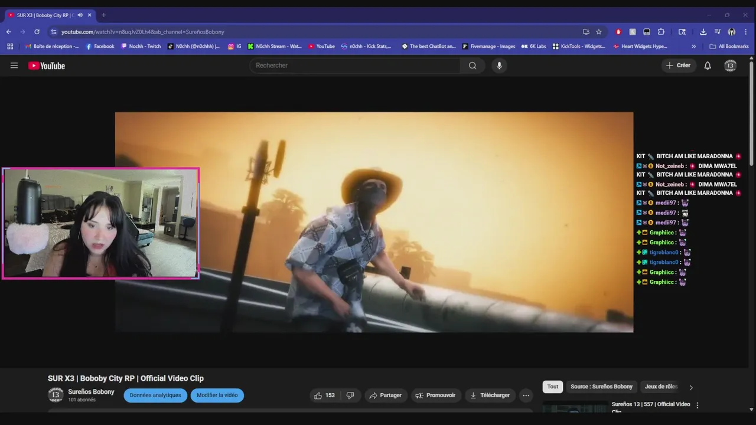Click the browser address bar URL
Viewport: 756px width, 425px height.
143,32
